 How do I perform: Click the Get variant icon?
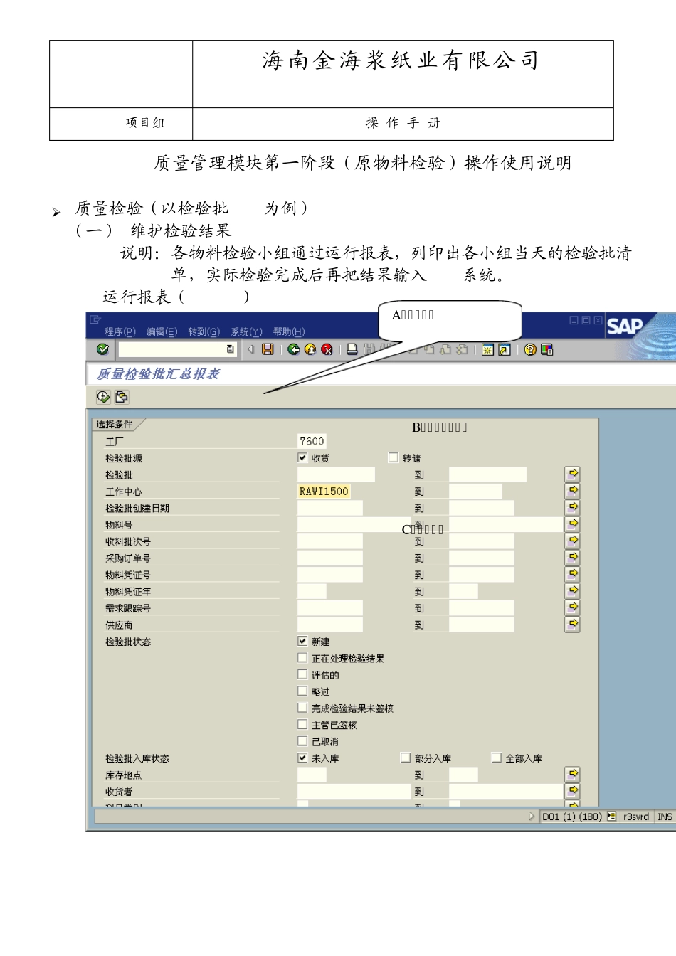[x=122, y=397]
